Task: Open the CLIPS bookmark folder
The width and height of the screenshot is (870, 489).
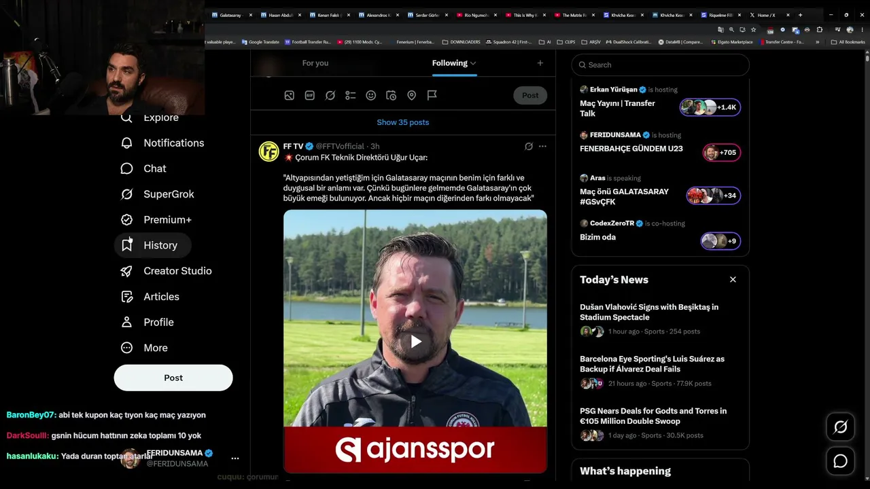Action: [566, 42]
